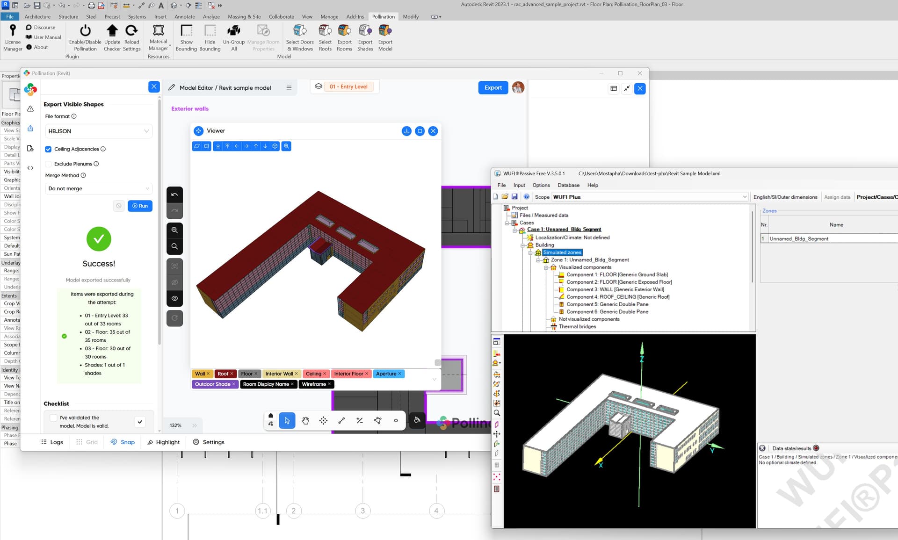Click the Export Rooms ribbon icon
Image resolution: width=898 pixels, height=540 pixels.
(344, 31)
